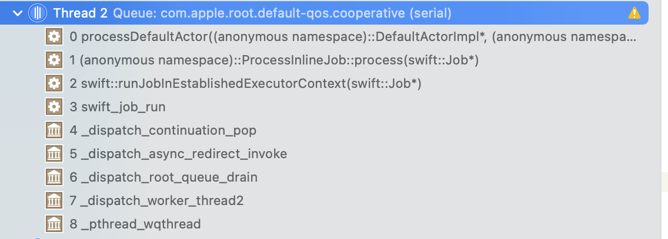Click library icon beside _dispatch_worker_thread2

click(x=54, y=200)
